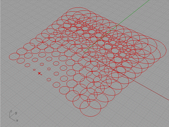Click the y label on the axes icon

16,113
